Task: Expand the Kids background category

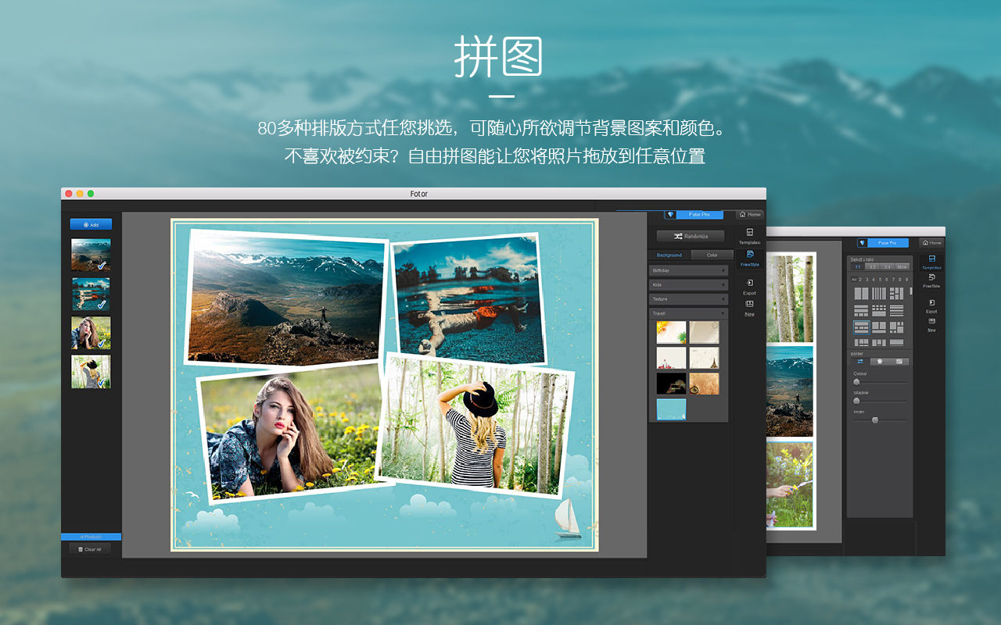Action: click(x=688, y=285)
